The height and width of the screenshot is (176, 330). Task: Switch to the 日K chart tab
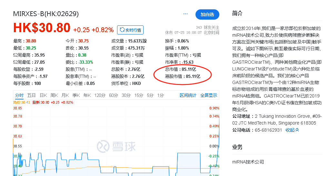[43, 95]
